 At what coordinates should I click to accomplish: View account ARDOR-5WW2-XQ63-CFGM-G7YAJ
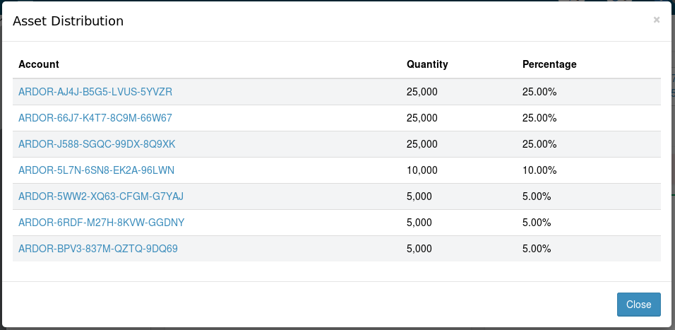click(x=101, y=196)
